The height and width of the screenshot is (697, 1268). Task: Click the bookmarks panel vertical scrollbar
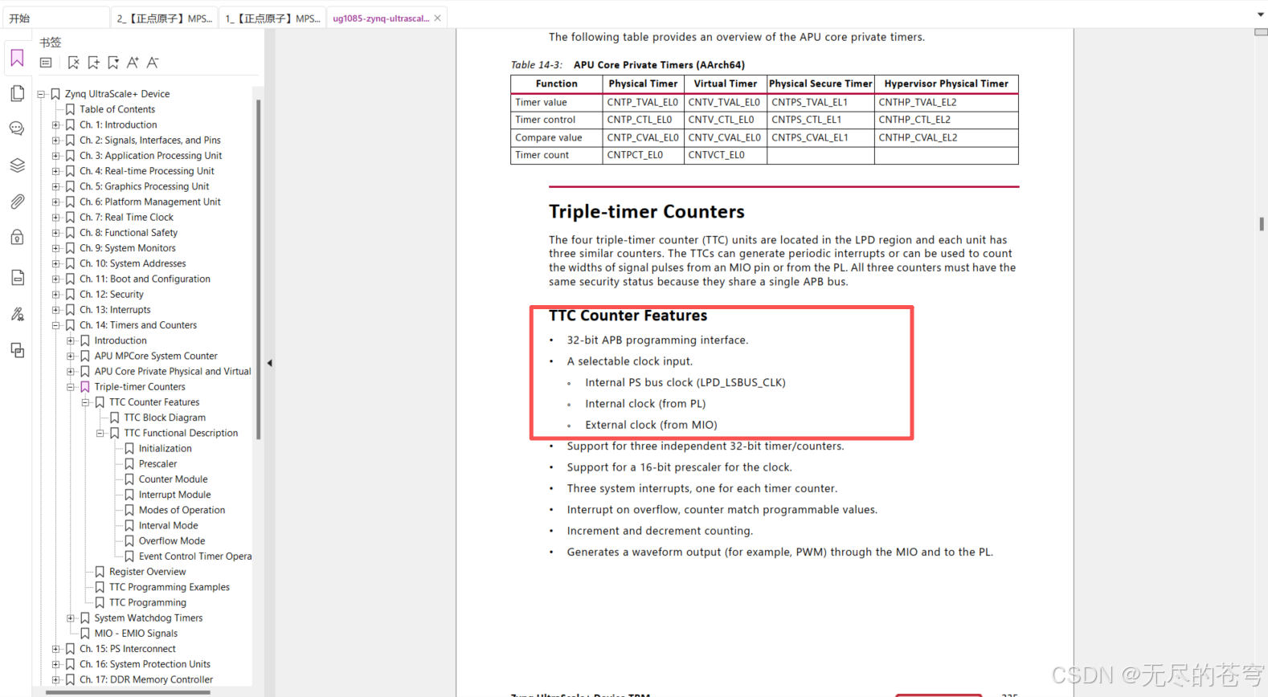click(258, 269)
